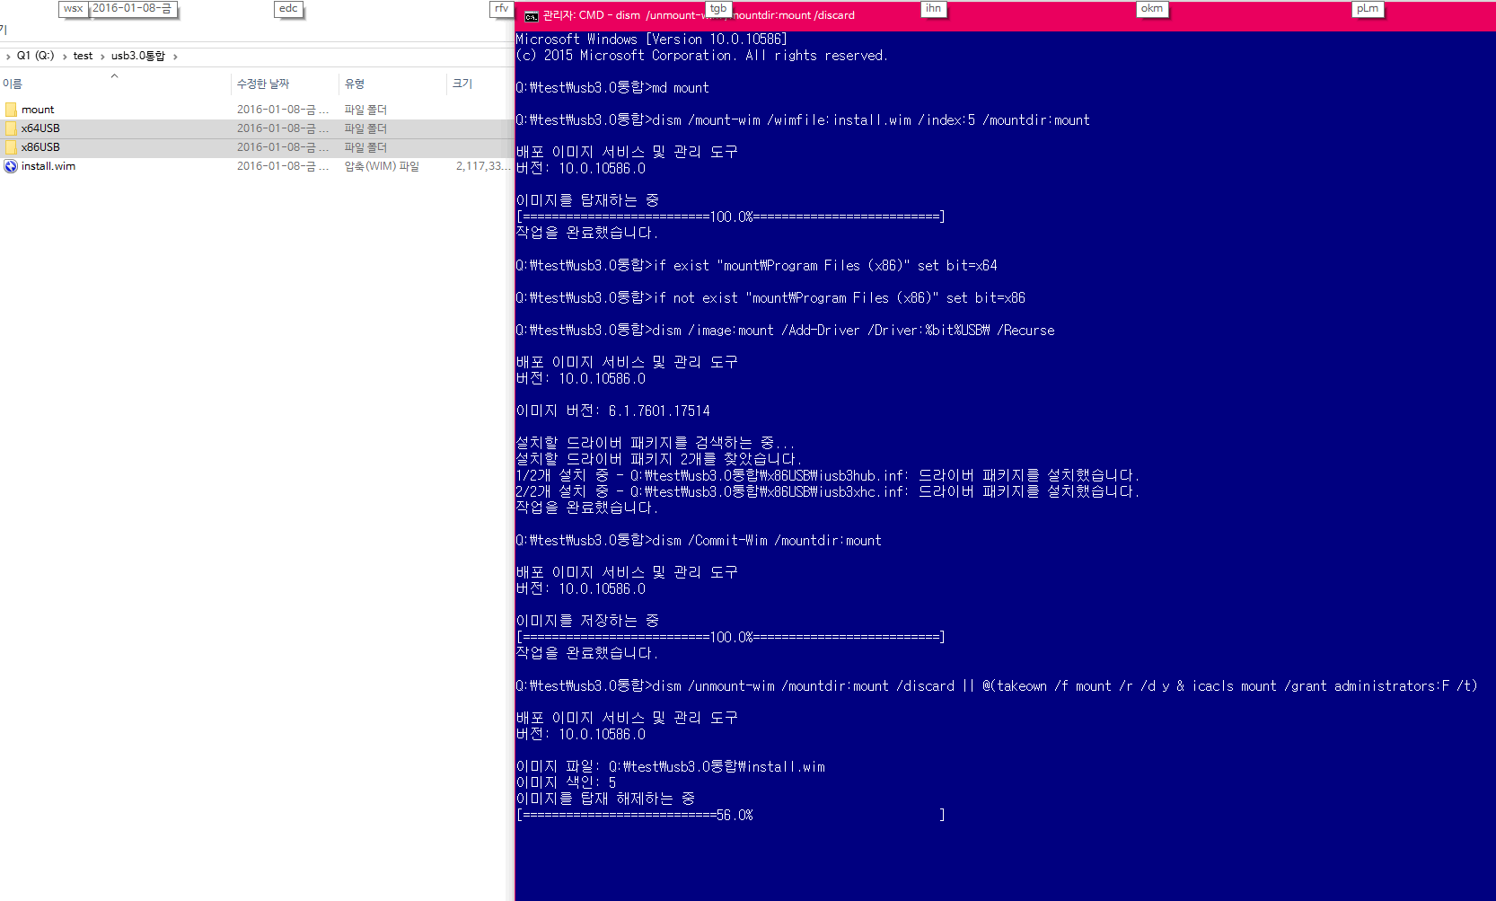Click the Microsoft Windows version line in CMD
The width and height of the screenshot is (1496, 901).
pyautogui.click(x=651, y=40)
